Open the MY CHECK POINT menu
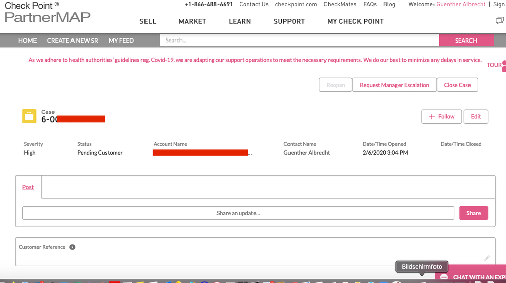The width and height of the screenshot is (506, 283). pyautogui.click(x=355, y=22)
